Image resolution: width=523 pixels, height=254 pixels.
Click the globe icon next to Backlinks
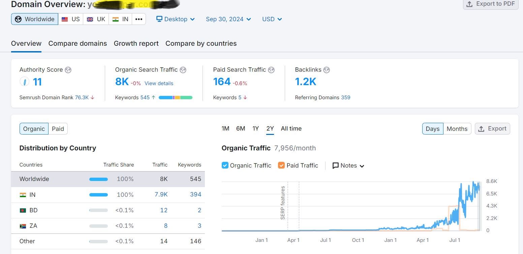coord(326,70)
